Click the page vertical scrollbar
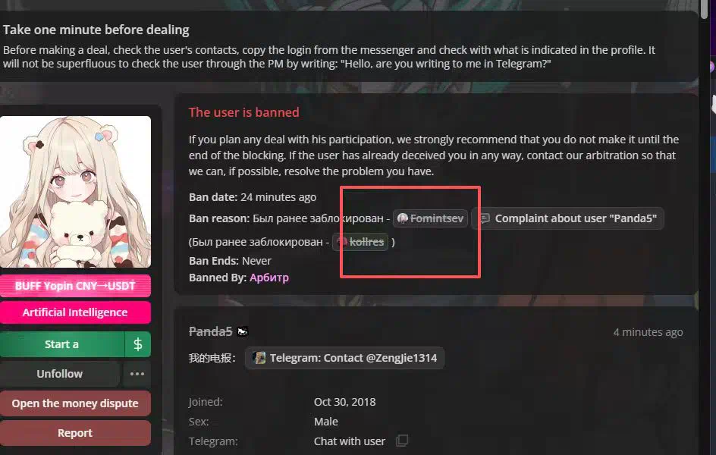This screenshot has width=716, height=455. point(704,9)
